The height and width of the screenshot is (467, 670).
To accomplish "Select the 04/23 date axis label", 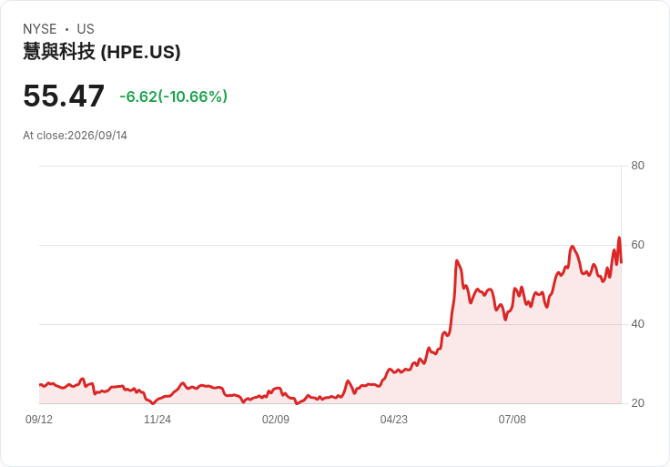I will click(x=393, y=420).
